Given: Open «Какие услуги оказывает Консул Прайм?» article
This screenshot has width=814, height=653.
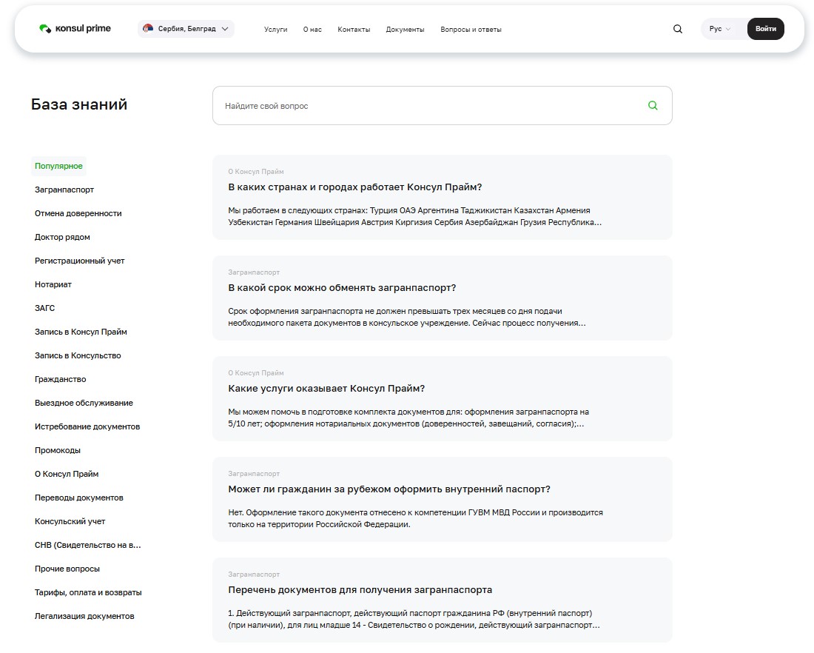Looking at the screenshot, I should click(x=442, y=398).
